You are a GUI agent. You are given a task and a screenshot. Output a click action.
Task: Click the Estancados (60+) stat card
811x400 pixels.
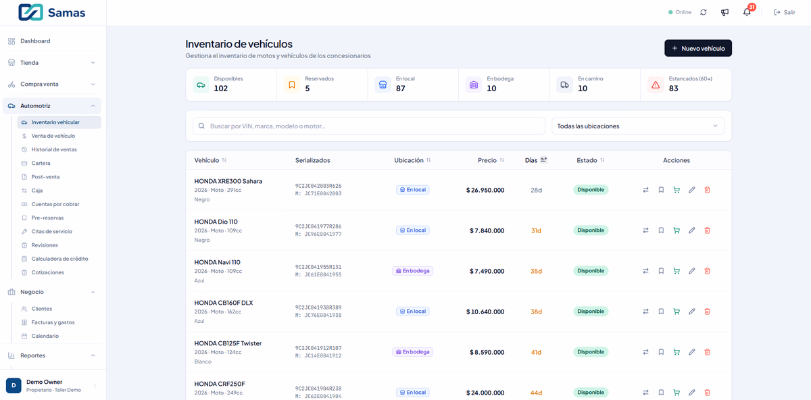[x=686, y=84]
